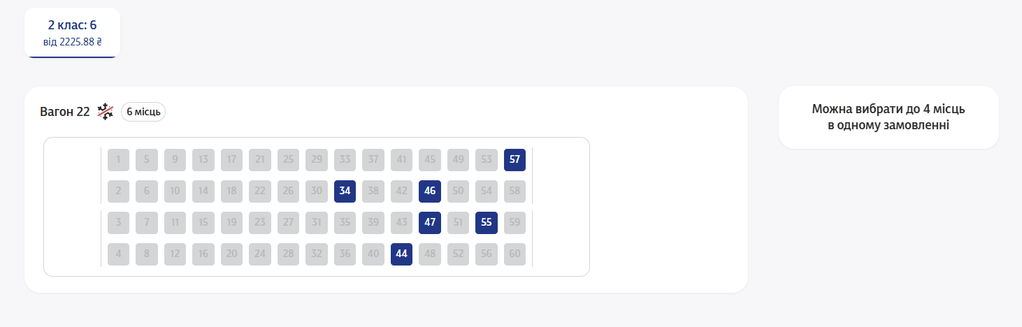Click the 6 місць badge
Image resolution: width=1022 pixels, height=327 pixels.
point(143,112)
